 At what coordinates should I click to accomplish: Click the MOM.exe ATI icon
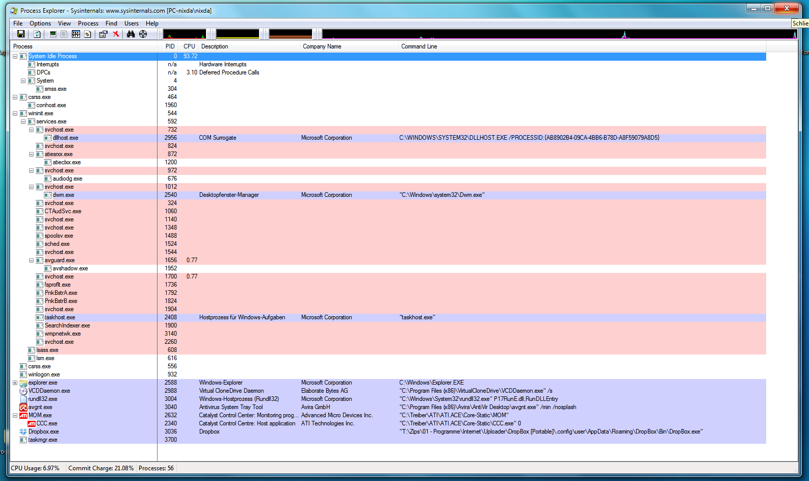coord(23,415)
